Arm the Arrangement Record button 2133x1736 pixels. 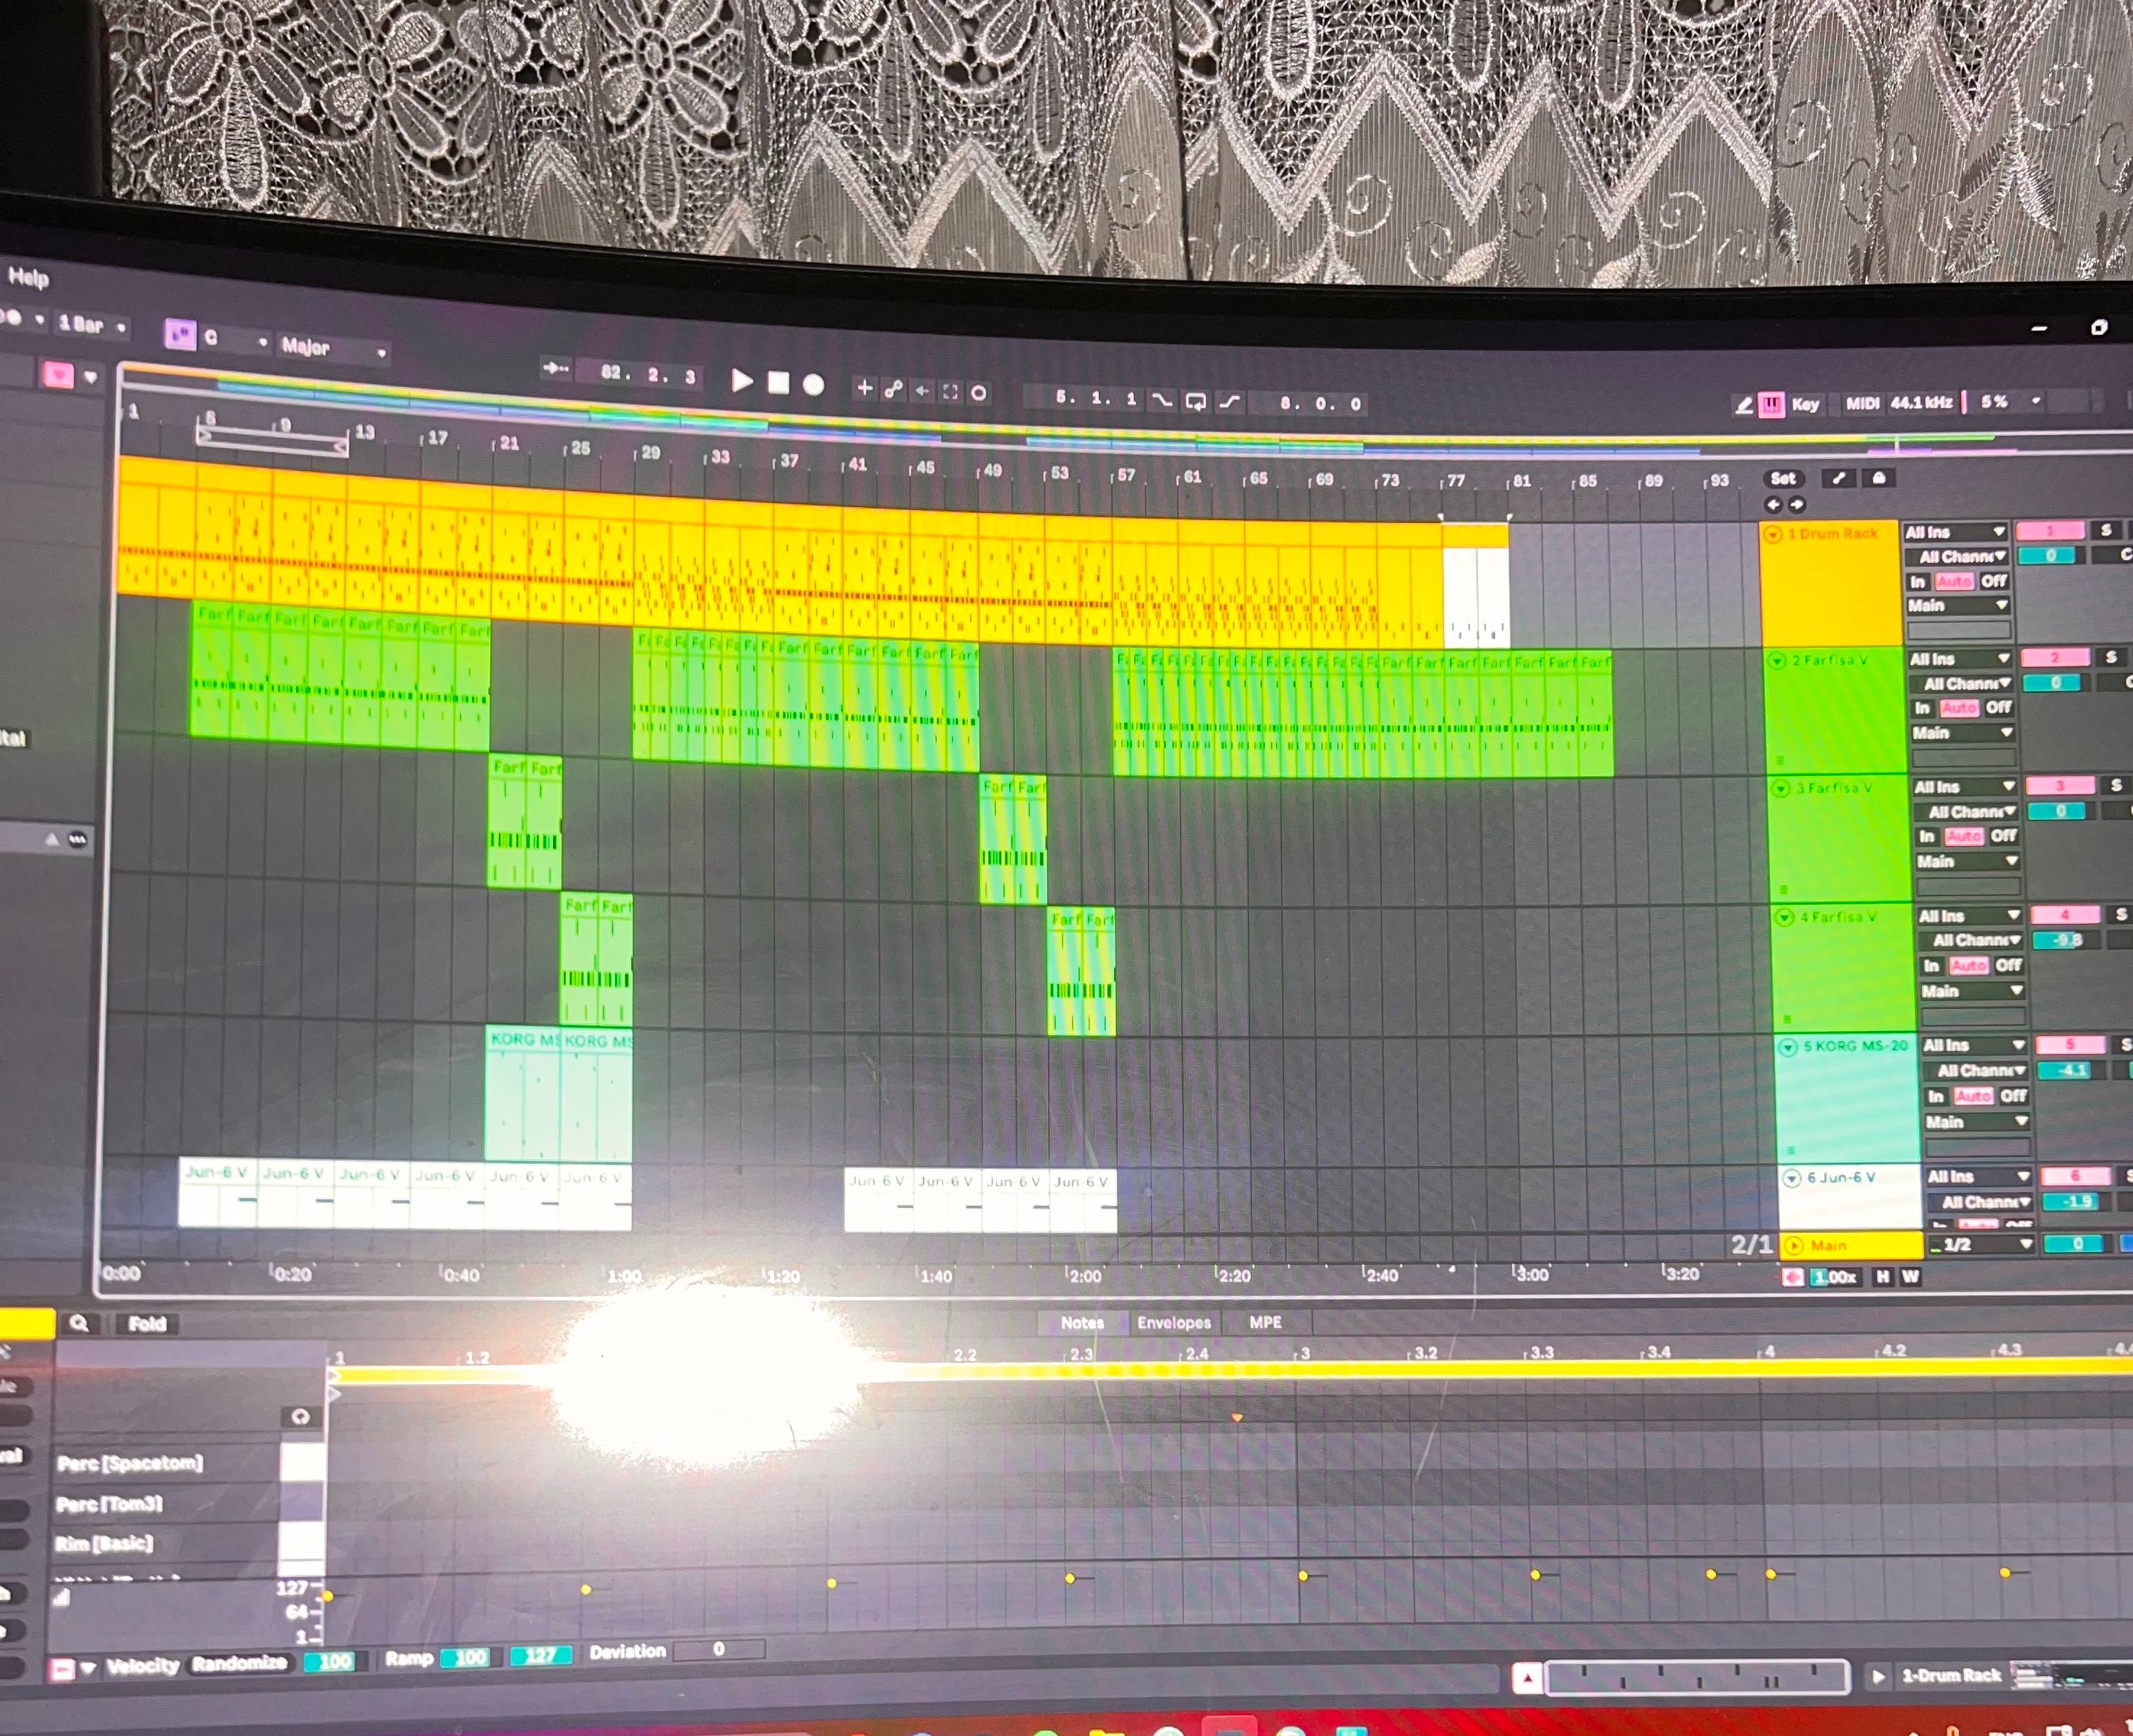point(813,385)
